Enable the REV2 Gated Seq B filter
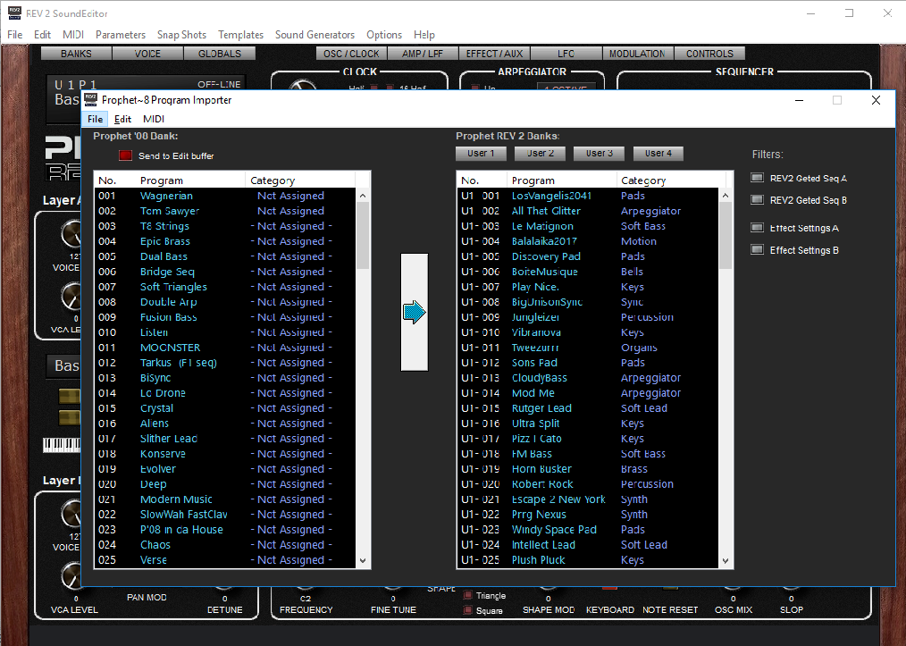The height and width of the screenshot is (646, 906). [x=757, y=200]
